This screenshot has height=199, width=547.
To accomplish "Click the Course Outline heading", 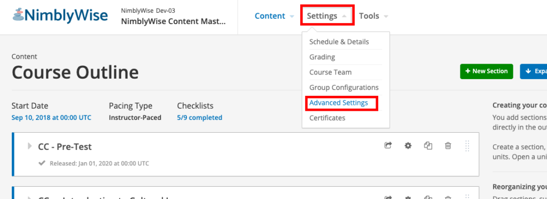I will tap(75, 73).
